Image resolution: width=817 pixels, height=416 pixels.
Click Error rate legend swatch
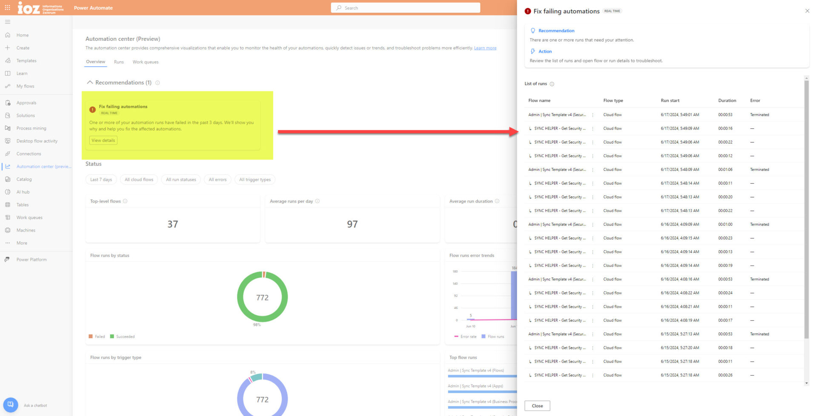click(456, 337)
